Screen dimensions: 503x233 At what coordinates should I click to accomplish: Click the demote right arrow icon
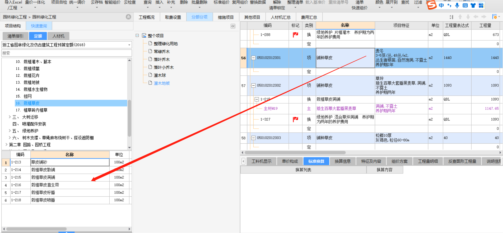[x=484, y=17]
